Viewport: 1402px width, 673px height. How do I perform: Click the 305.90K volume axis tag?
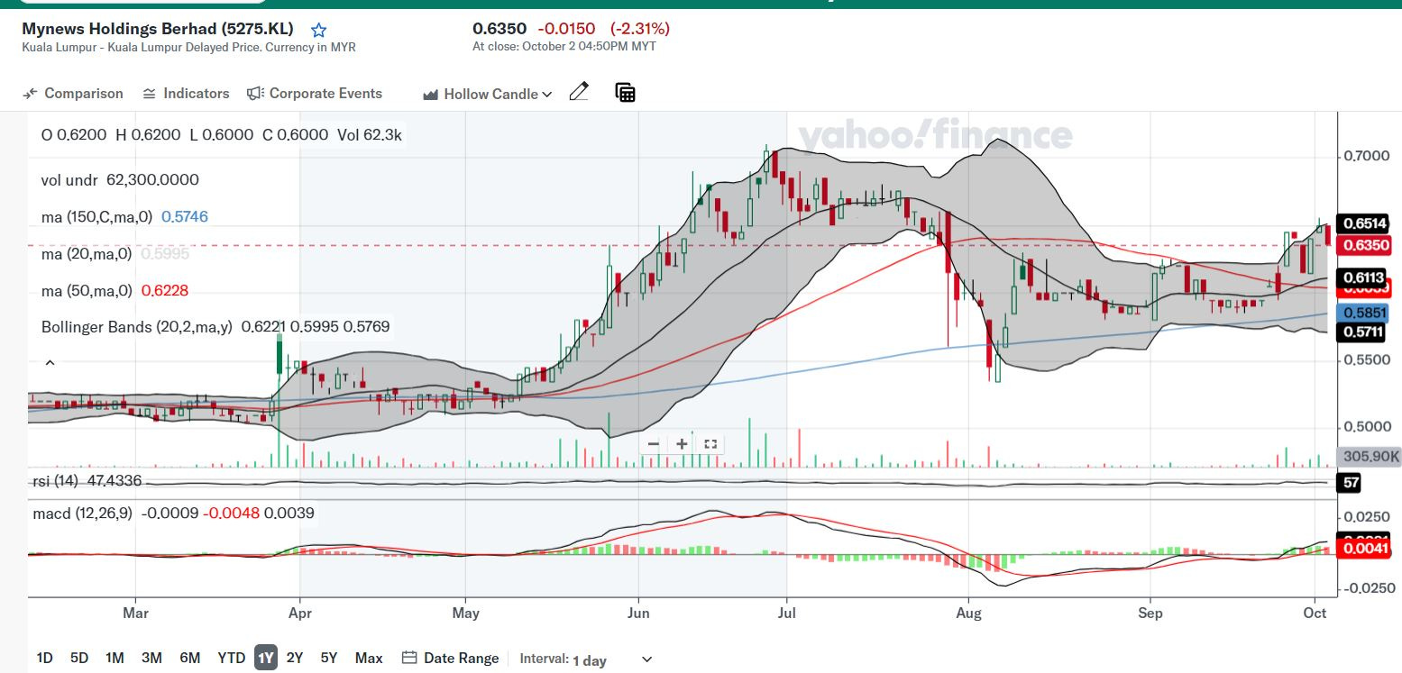point(1370,457)
